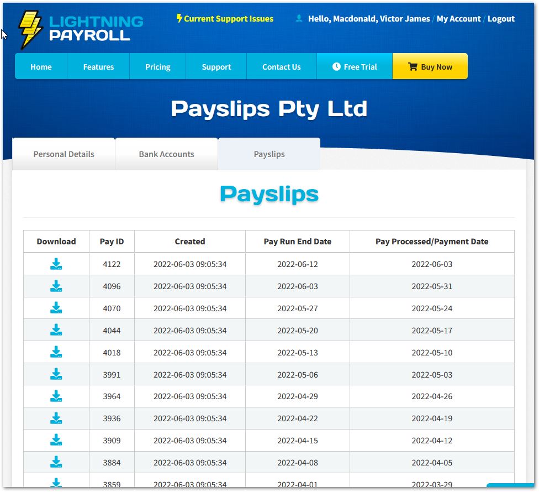Download payslip with Pay ID 4044
Image resolution: width=539 pixels, height=492 pixels.
56,330
